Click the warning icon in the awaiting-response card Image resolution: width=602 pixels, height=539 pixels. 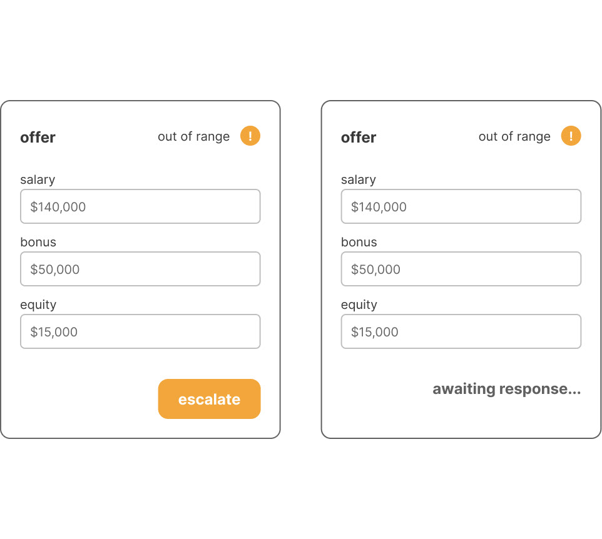pyautogui.click(x=571, y=136)
